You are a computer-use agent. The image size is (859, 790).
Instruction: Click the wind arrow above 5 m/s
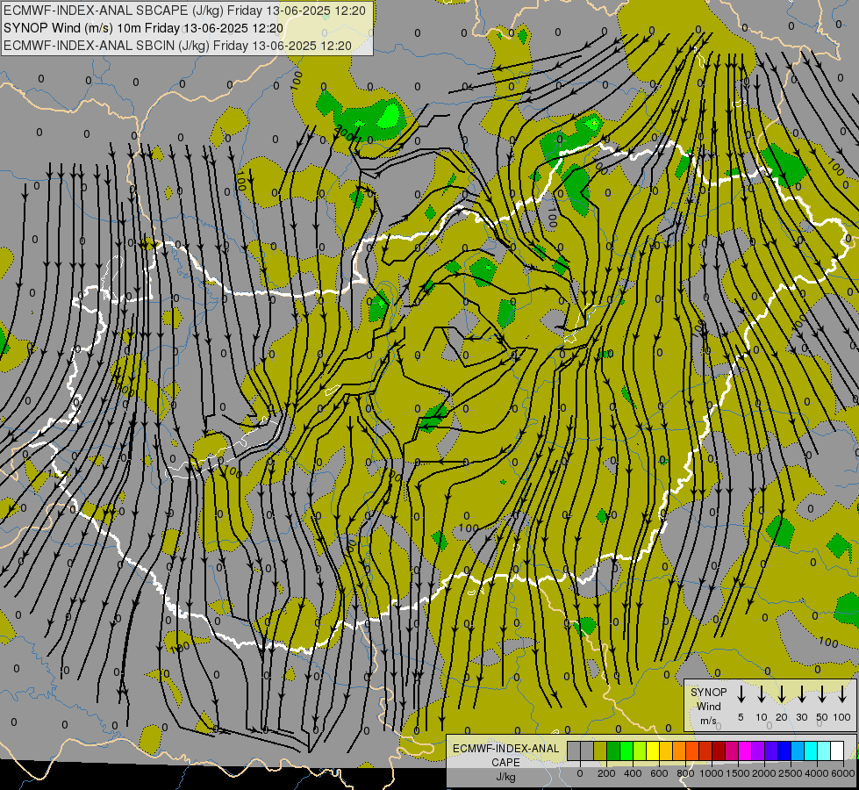coord(741,693)
